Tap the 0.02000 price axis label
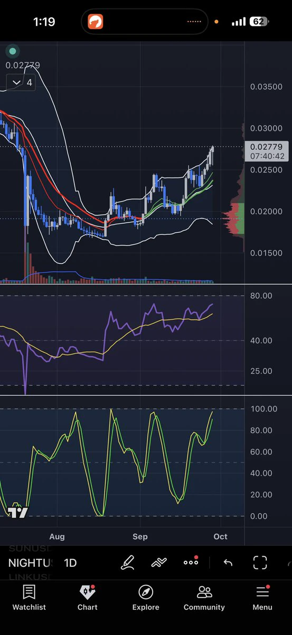This screenshot has height=635, width=292. click(266, 212)
